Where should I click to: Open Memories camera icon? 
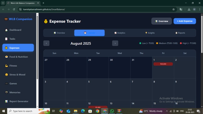tap(7, 92)
